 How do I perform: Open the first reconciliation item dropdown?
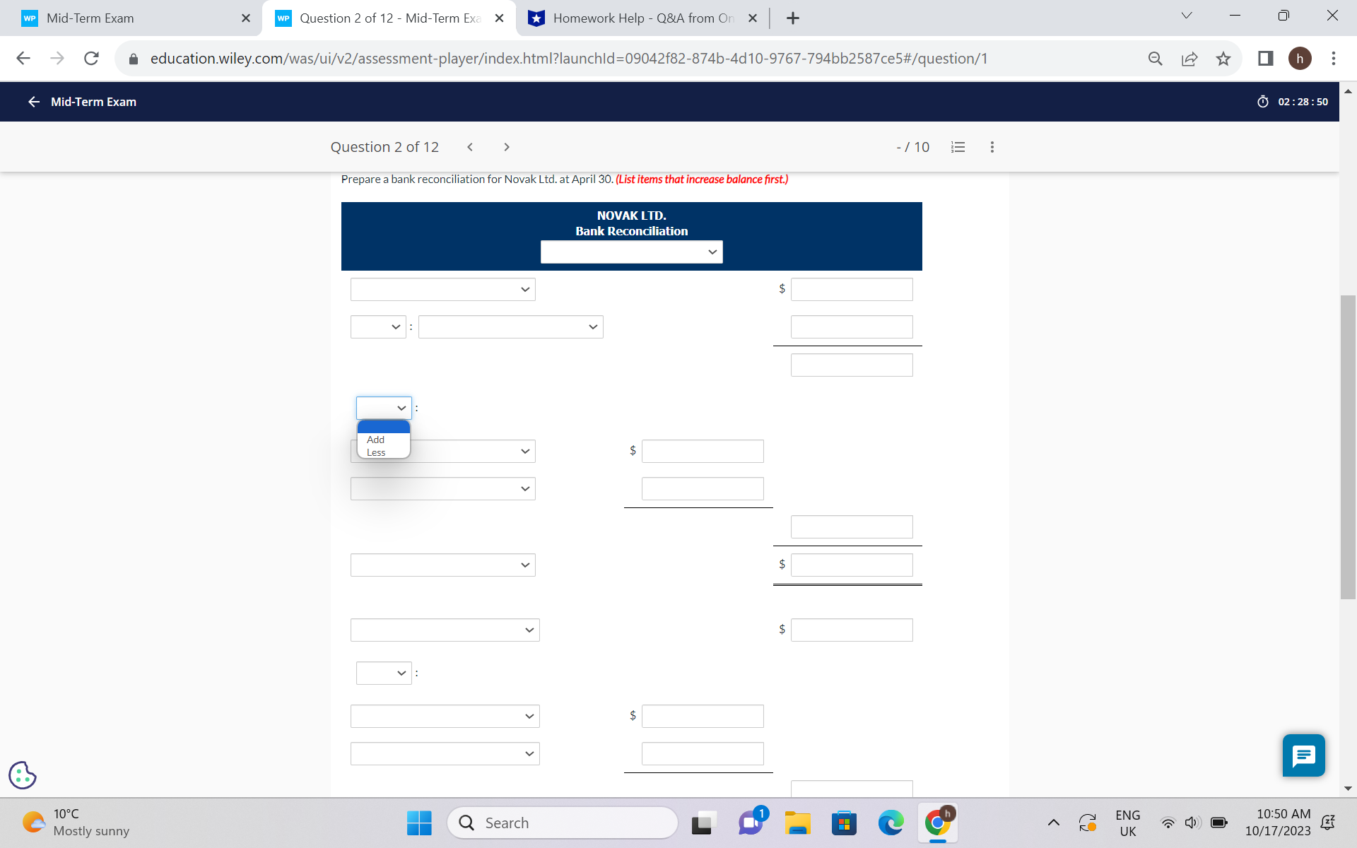tap(442, 289)
